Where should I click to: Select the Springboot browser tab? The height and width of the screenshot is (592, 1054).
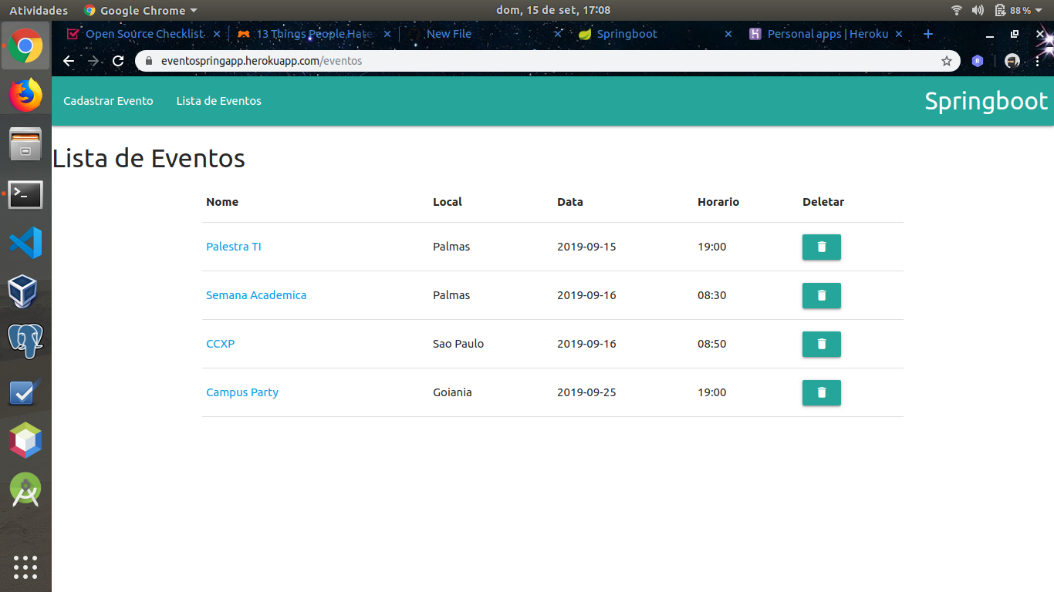[627, 34]
